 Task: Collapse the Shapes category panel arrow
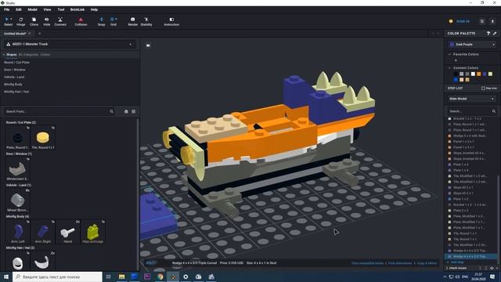pos(4,55)
